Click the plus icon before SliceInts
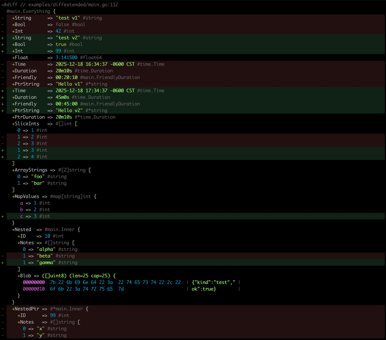Image resolution: width=386 pixels, height=340 pixels. (13, 124)
